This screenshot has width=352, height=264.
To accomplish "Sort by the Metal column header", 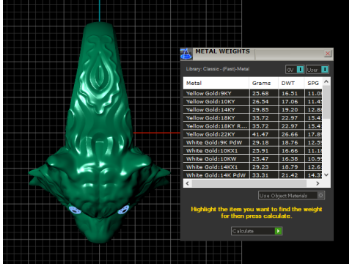I will 216,83.
